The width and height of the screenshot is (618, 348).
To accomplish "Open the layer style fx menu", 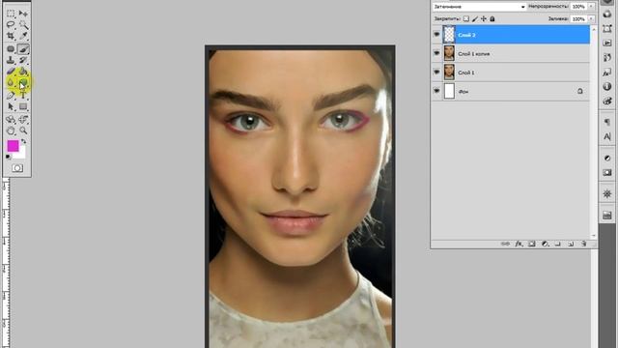I will tap(519, 244).
